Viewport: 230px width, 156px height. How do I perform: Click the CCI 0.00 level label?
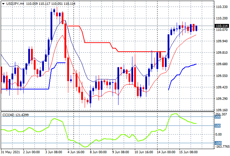click(x=219, y=135)
